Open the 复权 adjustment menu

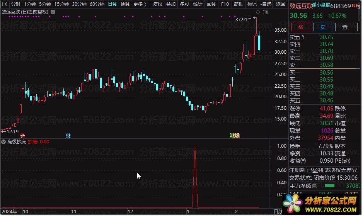pyautogui.click(x=158, y=4)
